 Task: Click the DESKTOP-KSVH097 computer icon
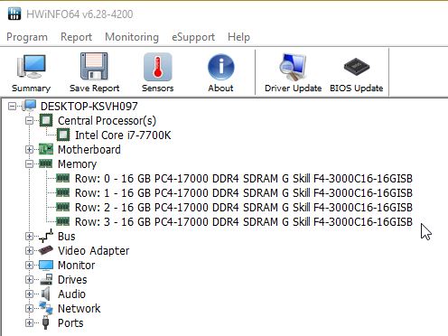(30, 106)
